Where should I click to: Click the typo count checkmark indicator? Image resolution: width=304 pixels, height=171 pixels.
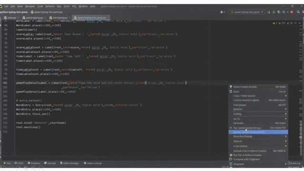pyautogui.click(x=290, y=23)
